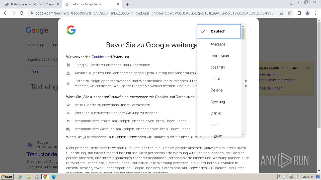Bookmark this page with star icon

(x=289, y=13)
